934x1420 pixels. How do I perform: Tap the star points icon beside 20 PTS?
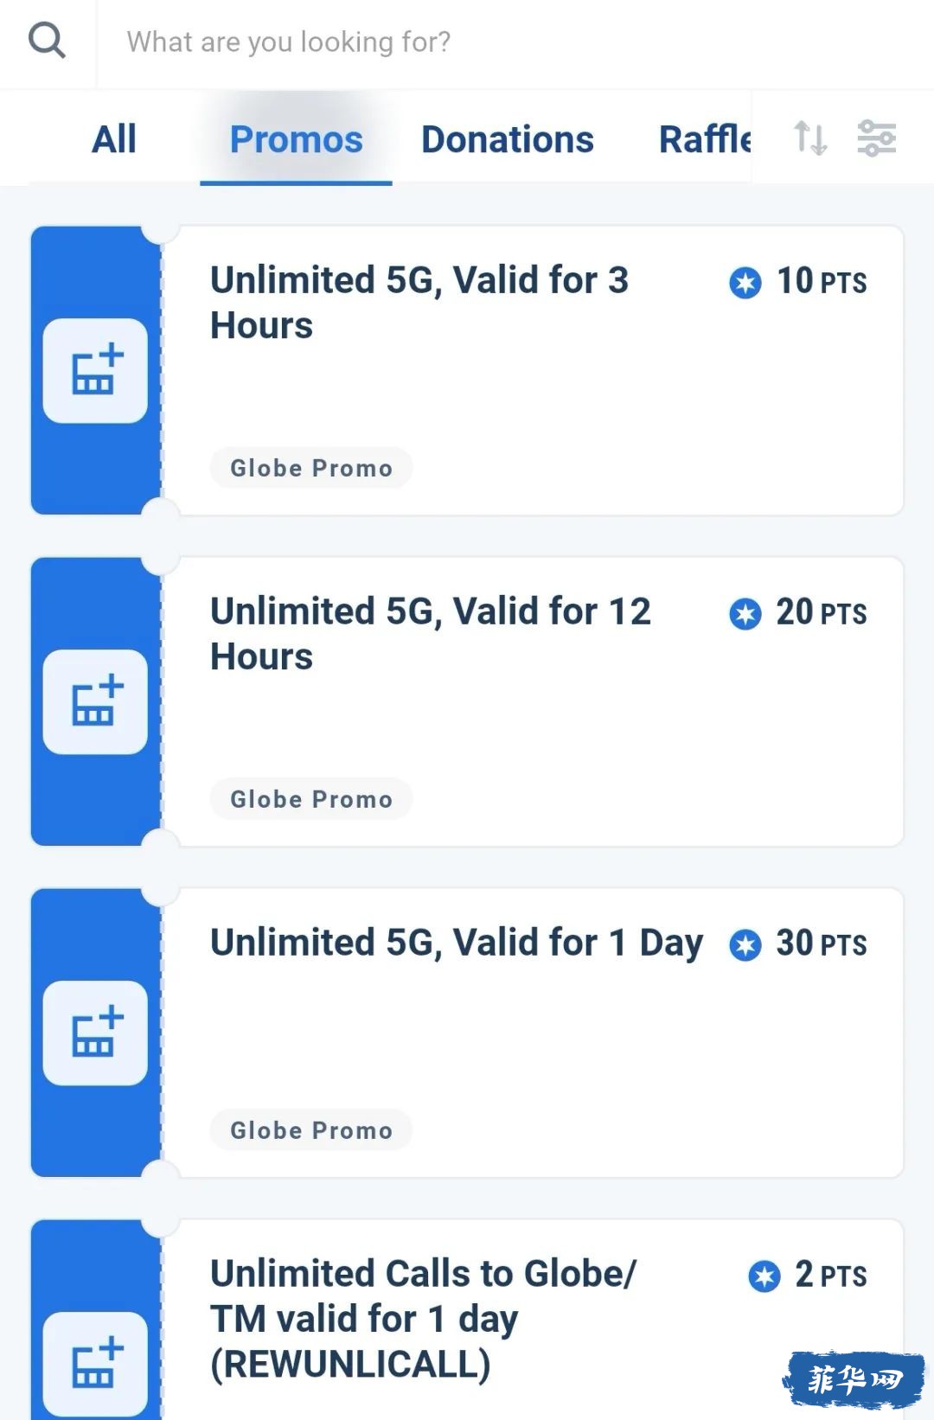click(x=745, y=614)
